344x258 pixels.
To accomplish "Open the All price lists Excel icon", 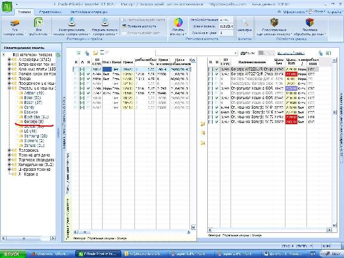I will (x=39, y=22).
